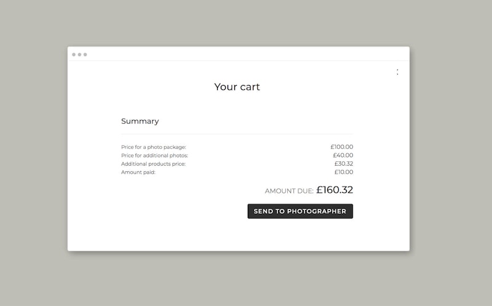Open the three-dot options menu

pyautogui.click(x=397, y=72)
